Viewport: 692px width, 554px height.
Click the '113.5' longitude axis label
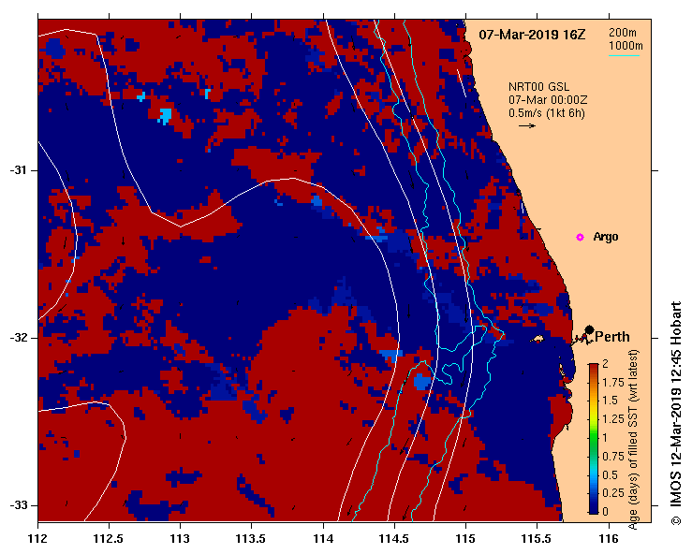pyautogui.click(x=252, y=539)
